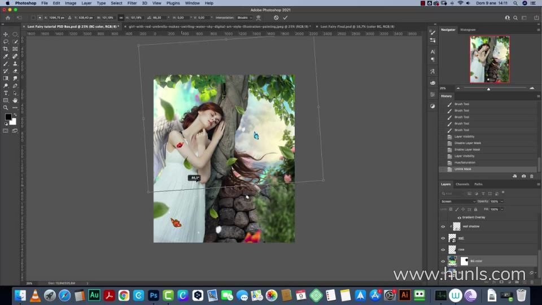This screenshot has height=305, width=542.
Task: Open the Layers panel menu
Action: click(538, 184)
